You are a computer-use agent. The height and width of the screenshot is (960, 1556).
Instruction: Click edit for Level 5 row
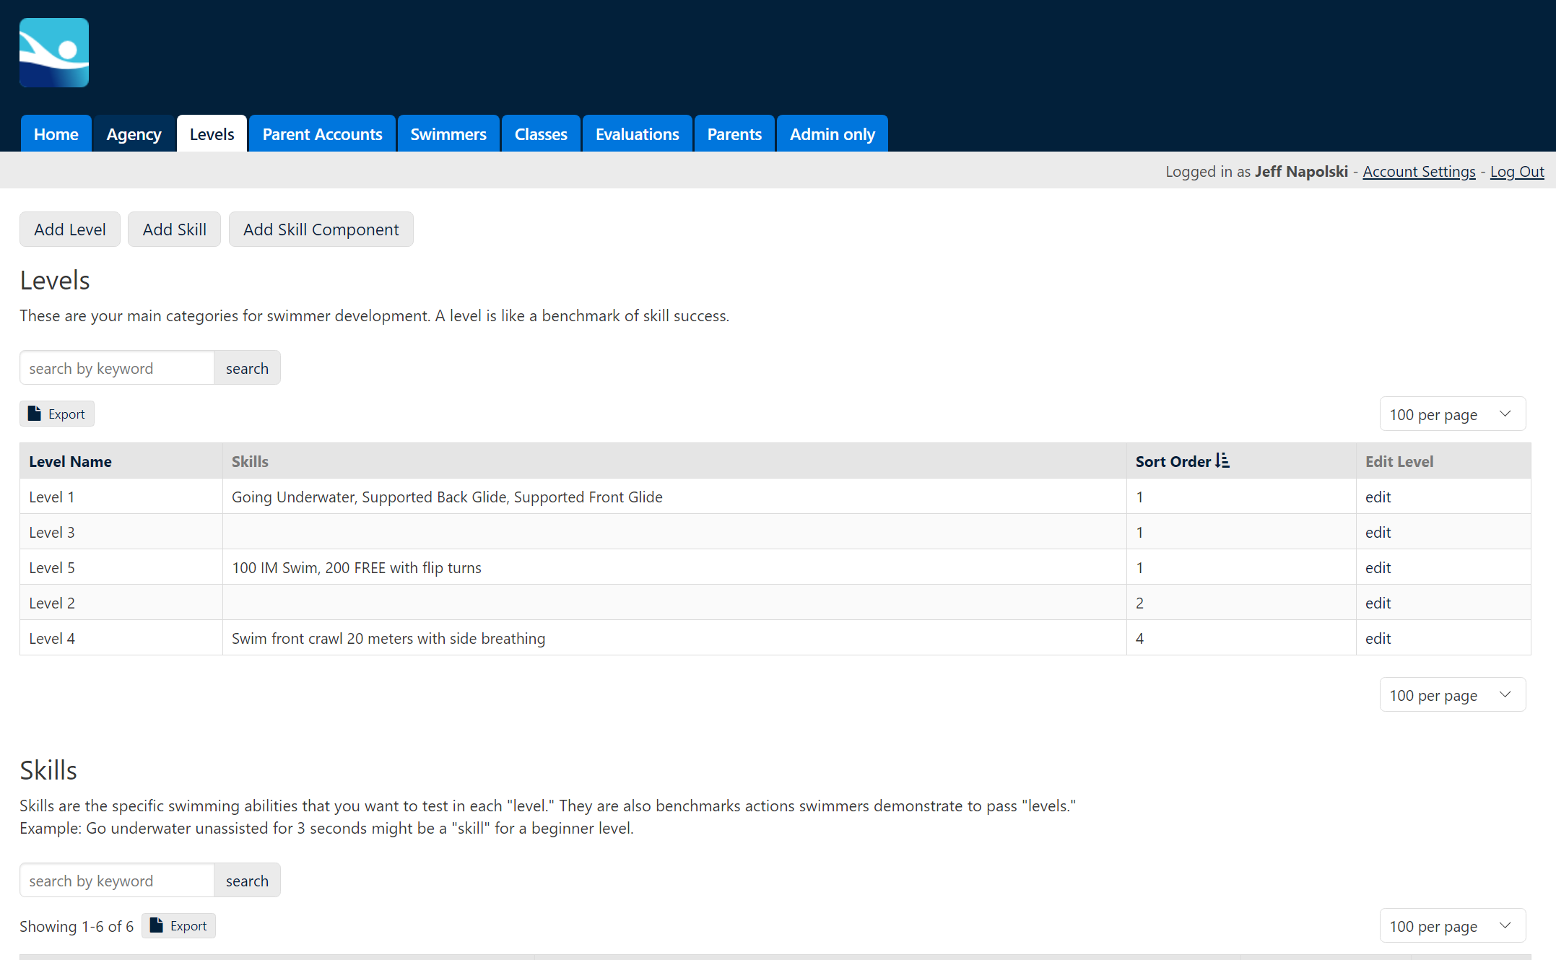(1378, 568)
